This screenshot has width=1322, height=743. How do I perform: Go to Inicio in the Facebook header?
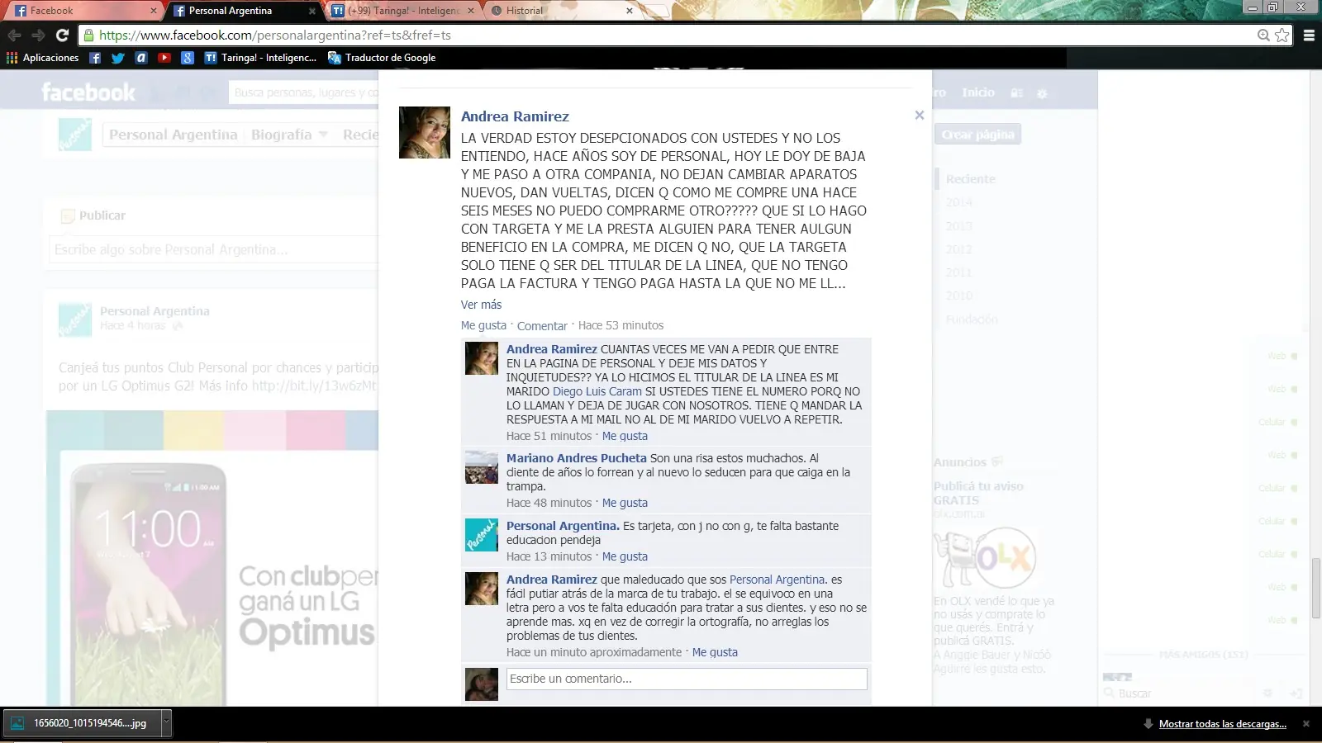(x=978, y=92)
